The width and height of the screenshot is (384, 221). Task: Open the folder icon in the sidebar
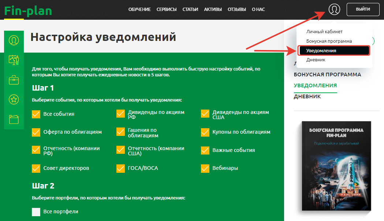click(x=14, y=119)
